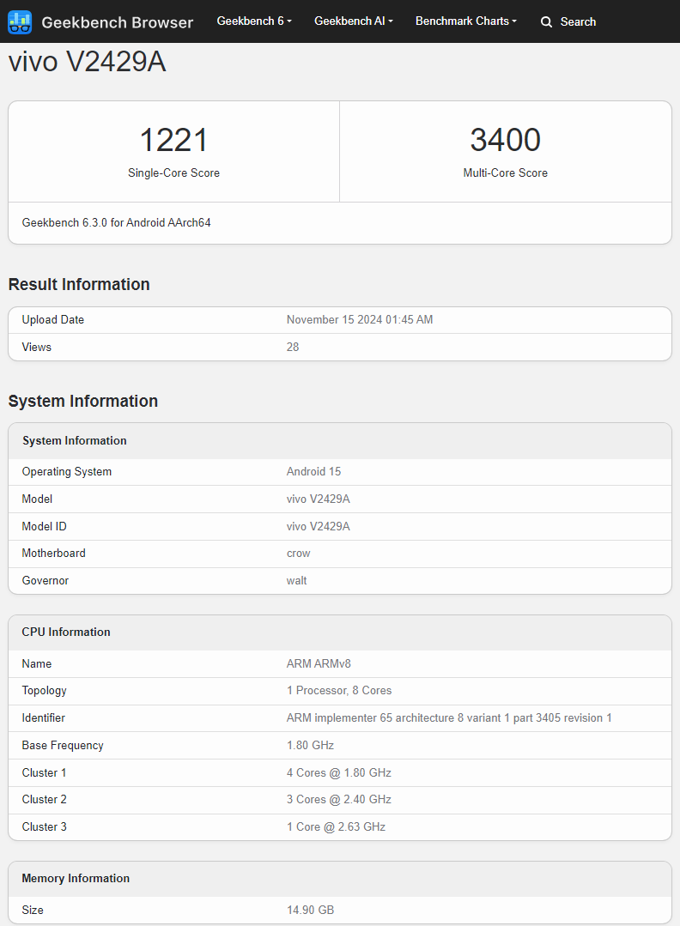Select the ARM implementer identifier string
This screenshot has width=680, height=926.
pos(449,718)
